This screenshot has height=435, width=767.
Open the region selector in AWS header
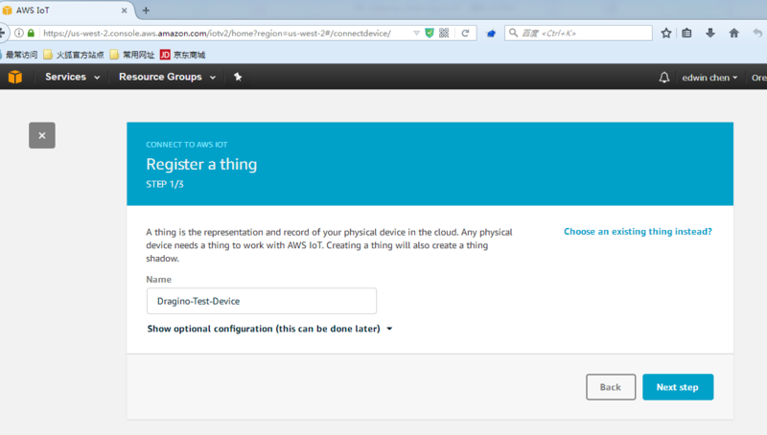point(758,78)
